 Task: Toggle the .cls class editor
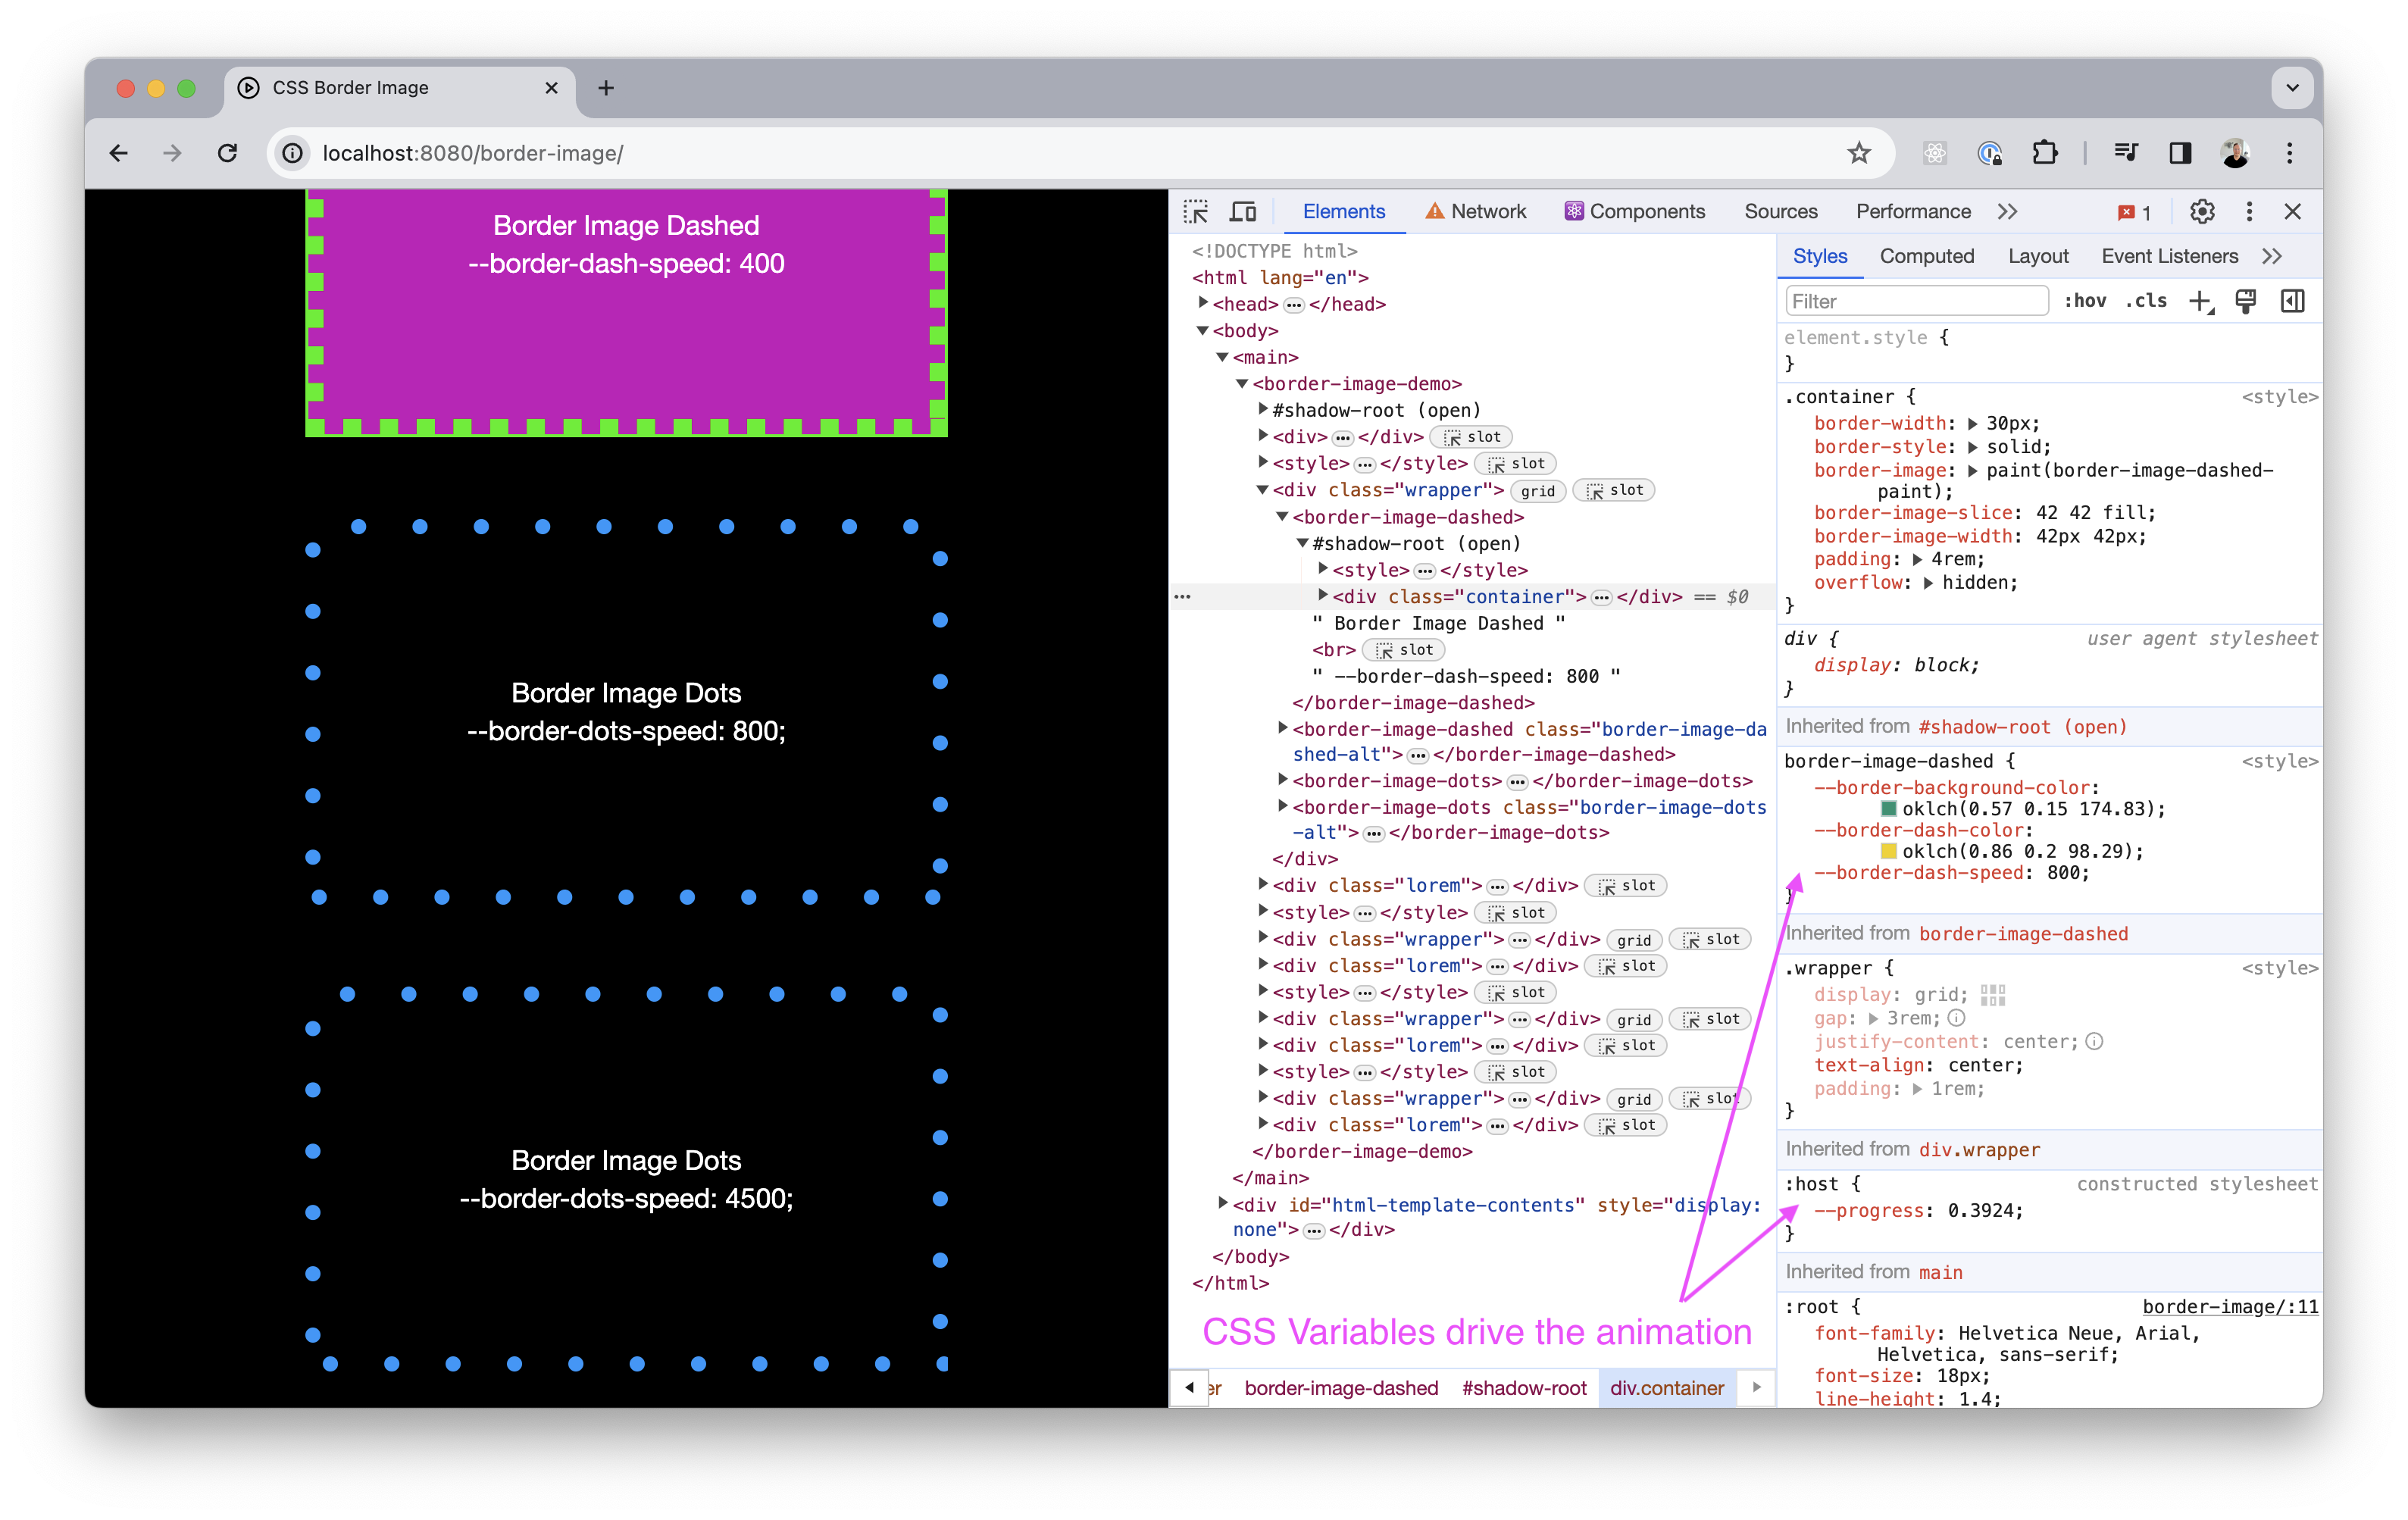click(x=2146, y=301)
